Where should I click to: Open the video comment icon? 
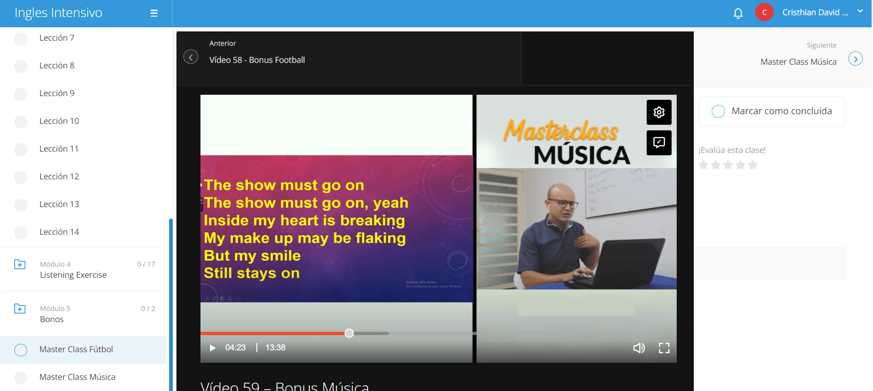[x=659, y=143]
